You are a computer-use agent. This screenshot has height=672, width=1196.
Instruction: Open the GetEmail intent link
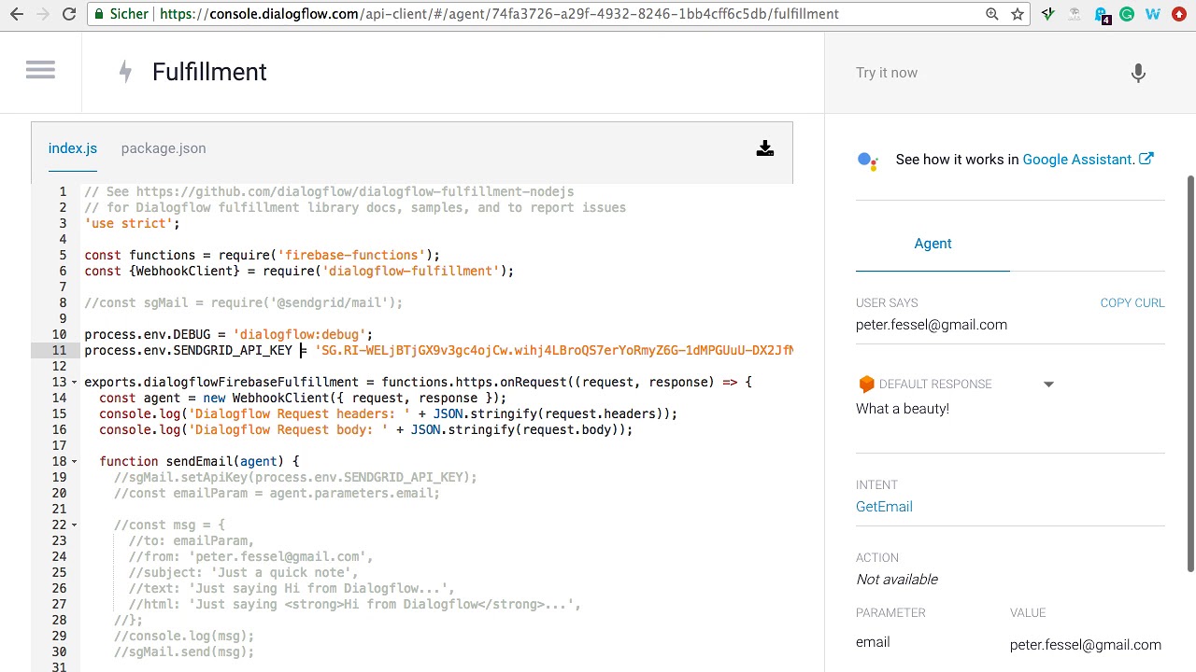point(884,507)
